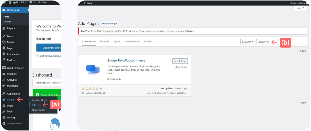Click the home icon next to wp02
The height and width of the screenshot is (131, 311).
click(x=10, y=2)
